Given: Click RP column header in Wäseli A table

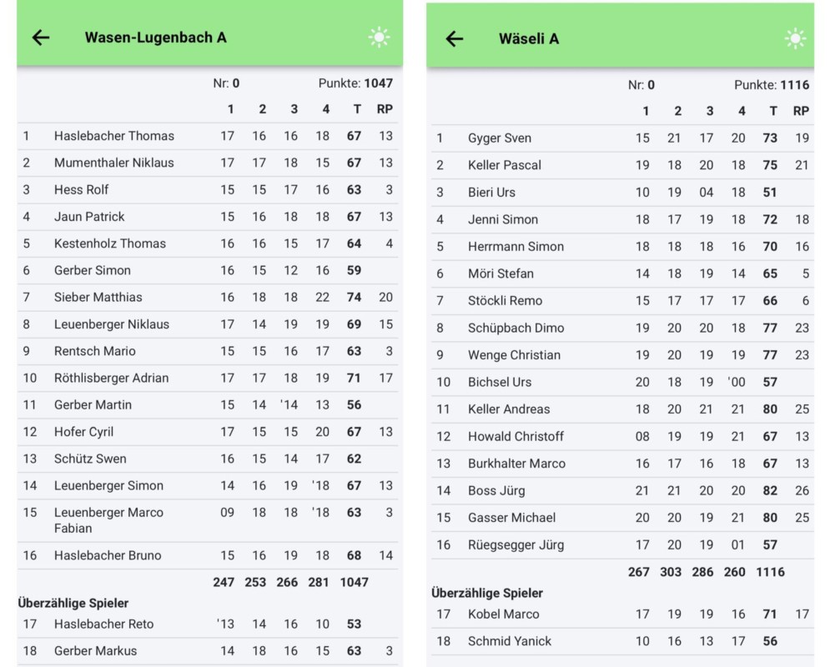Looking at the screenshot, I should point(801,111).
